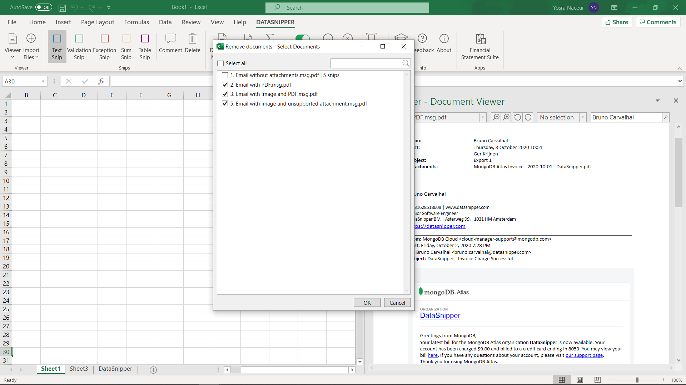Check the Select all checkbox
The image size is (686, 385).
click(x=221, y=63)
